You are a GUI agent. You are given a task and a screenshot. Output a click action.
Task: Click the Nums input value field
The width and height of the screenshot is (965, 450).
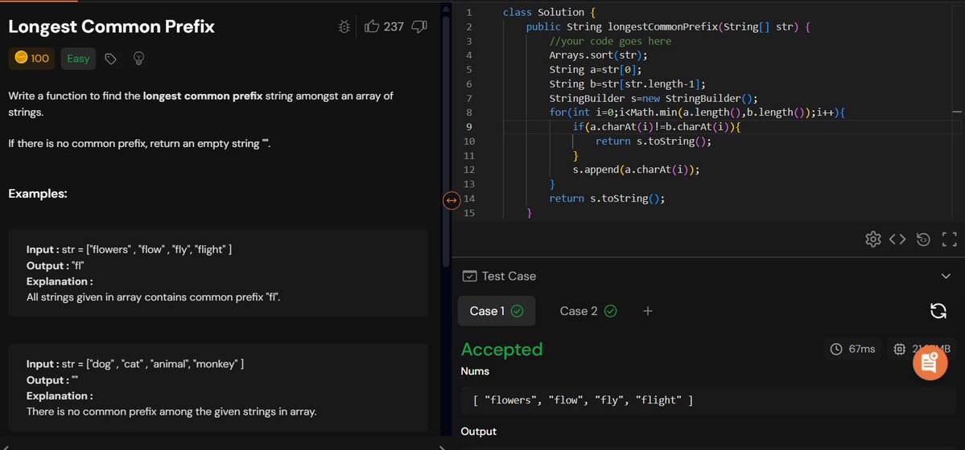(x=707, y=400)
